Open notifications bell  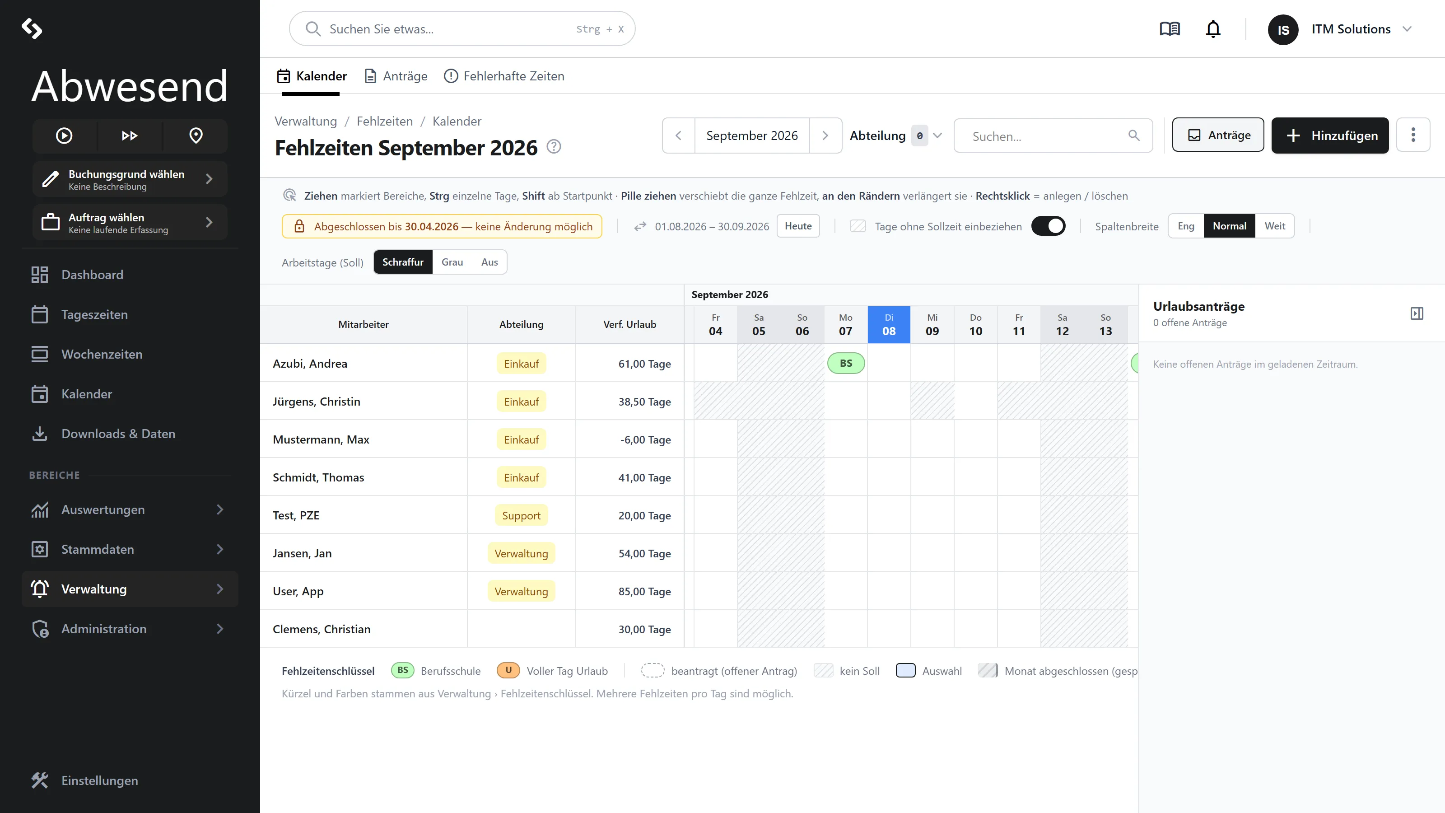click(1213, 28)
